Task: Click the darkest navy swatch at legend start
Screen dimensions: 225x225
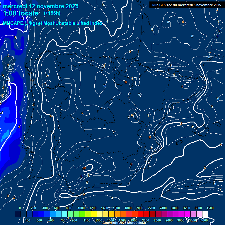Action: [x=18, y=214]
